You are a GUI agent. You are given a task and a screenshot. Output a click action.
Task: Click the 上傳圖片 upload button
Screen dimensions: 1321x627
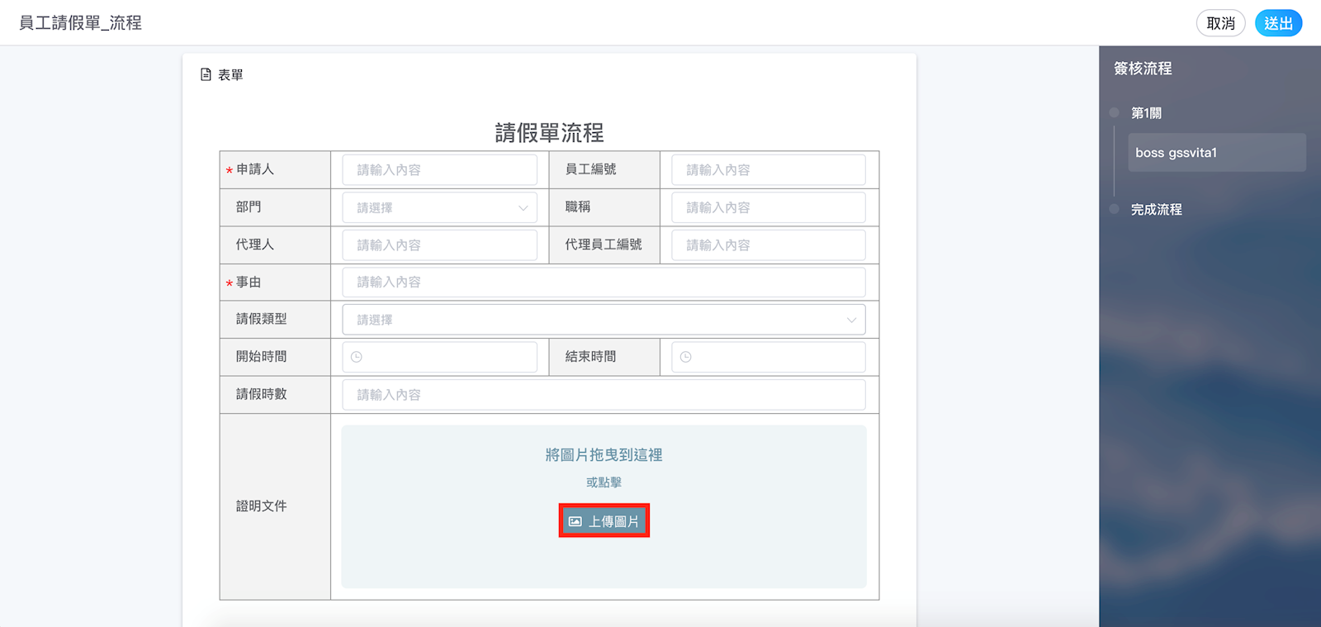coord(604,521)
